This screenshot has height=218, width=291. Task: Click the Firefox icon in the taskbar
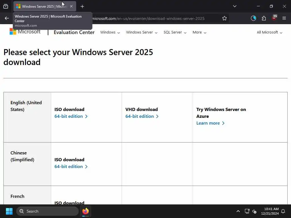pyautogui.click(x=86, y=211)
